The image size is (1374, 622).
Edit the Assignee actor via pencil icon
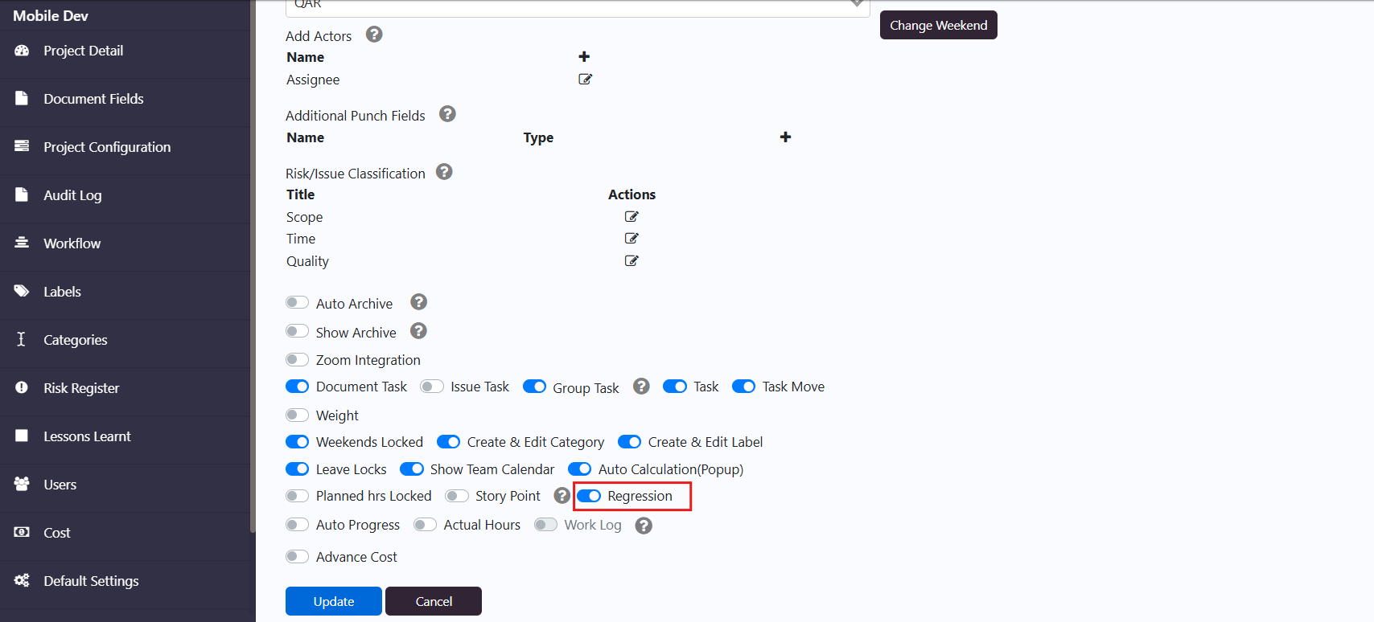585,79
